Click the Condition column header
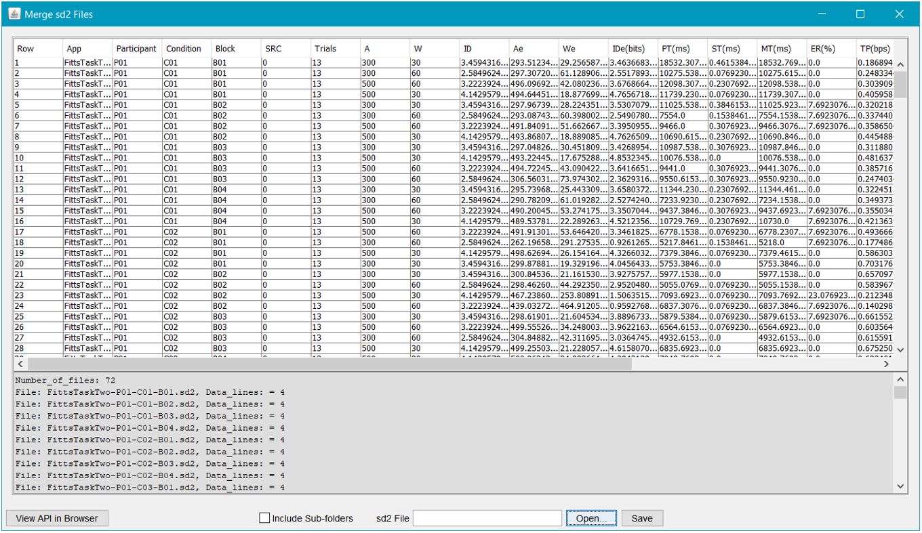The height and width of the screenshot is (533, 922). pyautogui.click(x=184, y=49)
